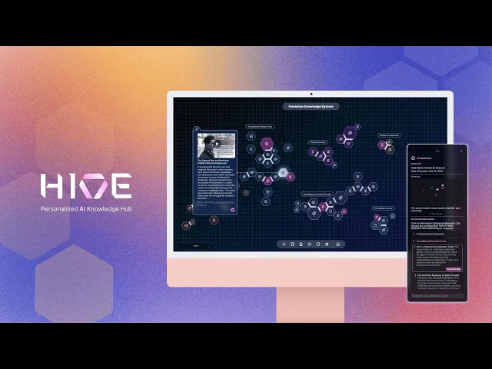Select the orange circular node on canvas
492x369 pixels.
(x=246, y=193)
